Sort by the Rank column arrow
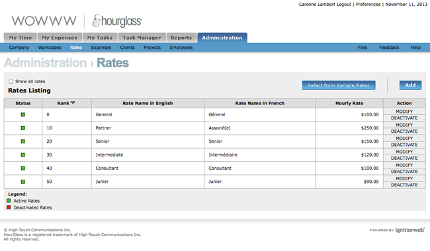This screenshot has height=251, width=430. pos(73,103)
